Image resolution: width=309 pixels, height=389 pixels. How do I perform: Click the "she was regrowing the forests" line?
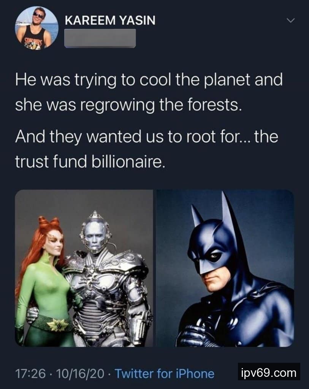click(x=128, y=105)
